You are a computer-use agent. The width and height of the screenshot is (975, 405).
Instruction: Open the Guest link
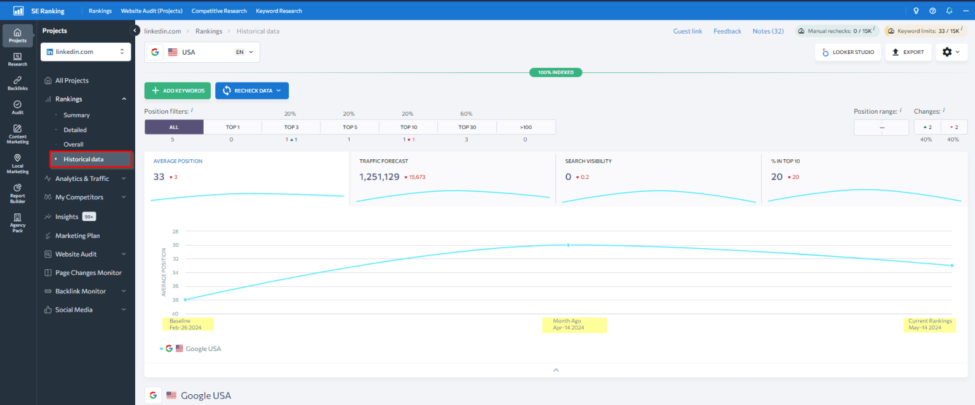(687, 31)
